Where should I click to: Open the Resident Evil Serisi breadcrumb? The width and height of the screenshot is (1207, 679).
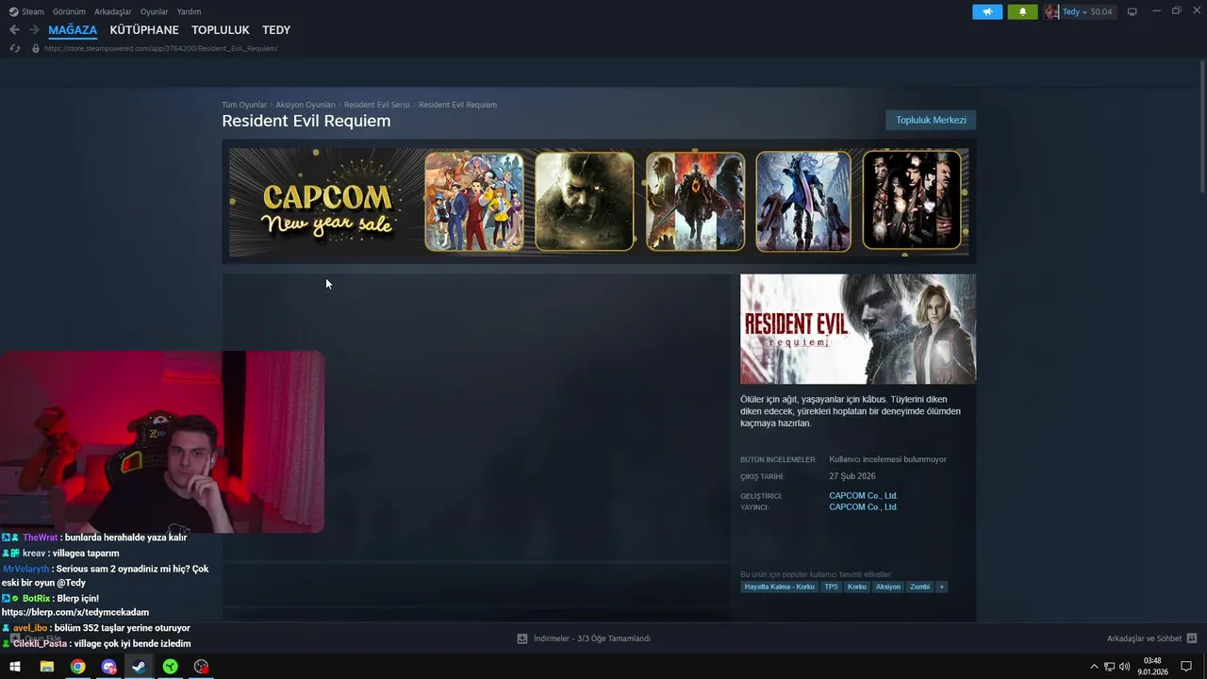tap(377, 105)
